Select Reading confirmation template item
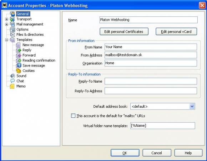The height and width of the screenshot is (161, 207). pyautogui.click(x=39, y=60)
